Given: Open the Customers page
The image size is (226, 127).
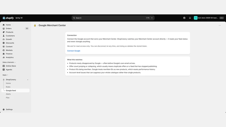Looking at the screenshot, I should click(x=10, y=36).
